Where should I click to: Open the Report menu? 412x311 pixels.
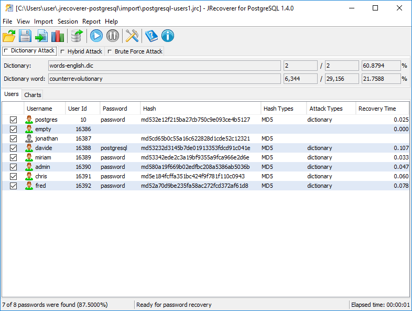[91, 22]
